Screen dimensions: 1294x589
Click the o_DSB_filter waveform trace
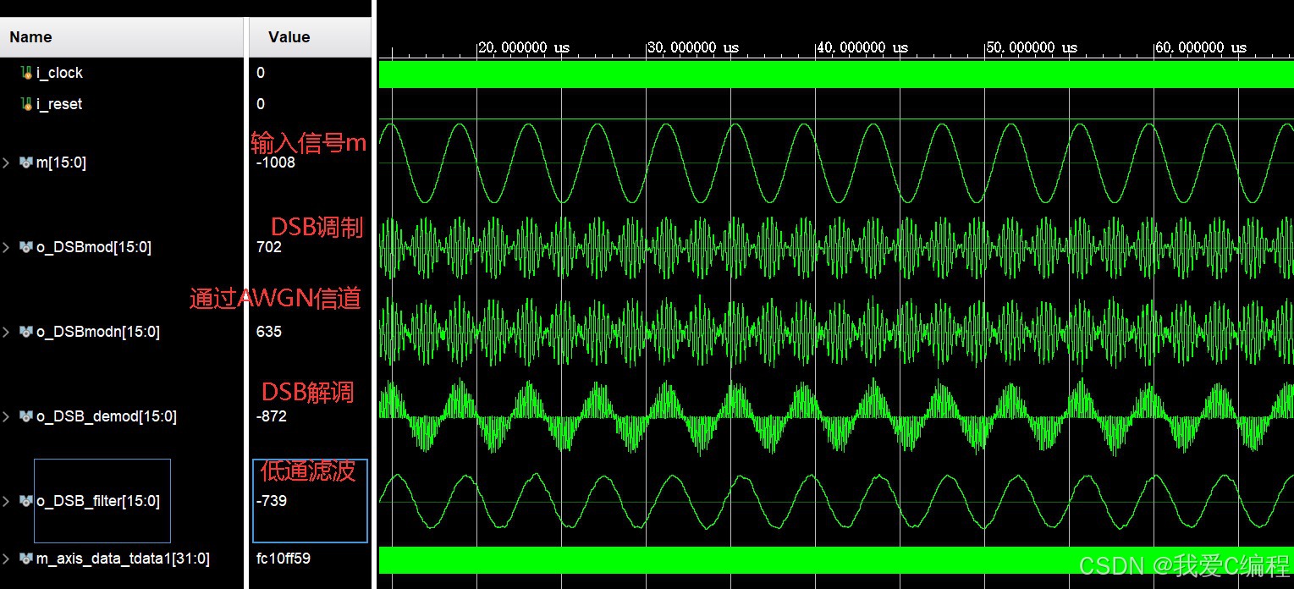point(836,501)
